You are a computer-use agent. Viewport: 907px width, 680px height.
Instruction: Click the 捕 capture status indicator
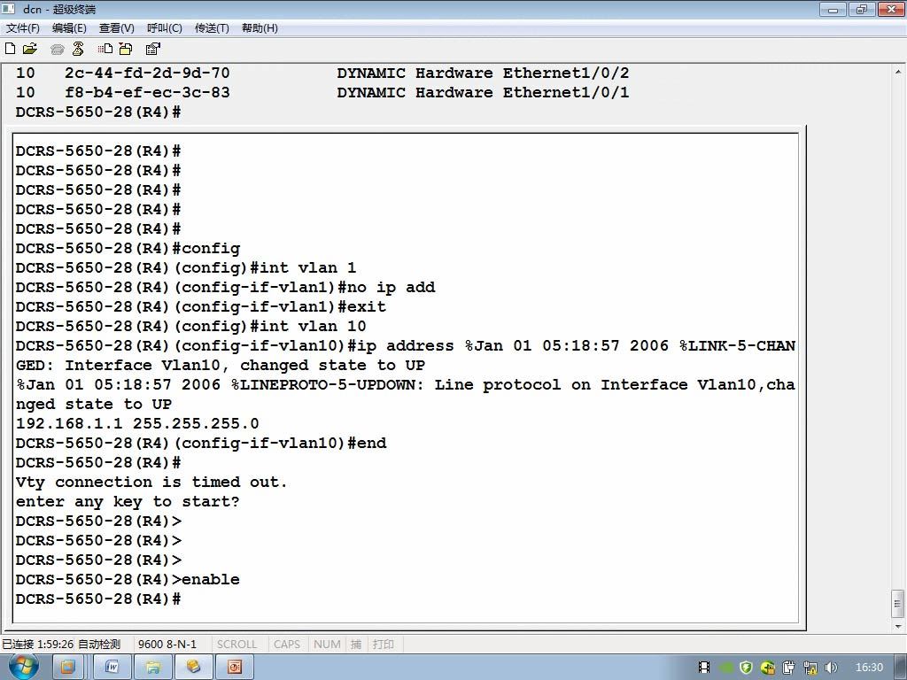pos(356,645)
